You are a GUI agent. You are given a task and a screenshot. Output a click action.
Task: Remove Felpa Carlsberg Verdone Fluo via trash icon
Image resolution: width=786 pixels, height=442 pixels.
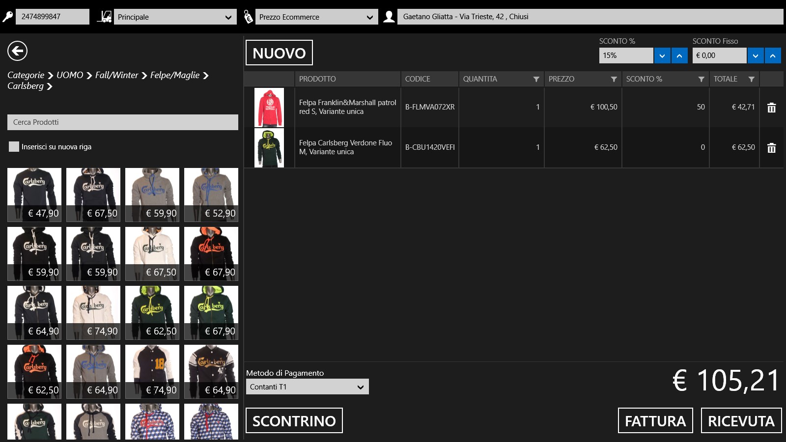click(771, 148)
